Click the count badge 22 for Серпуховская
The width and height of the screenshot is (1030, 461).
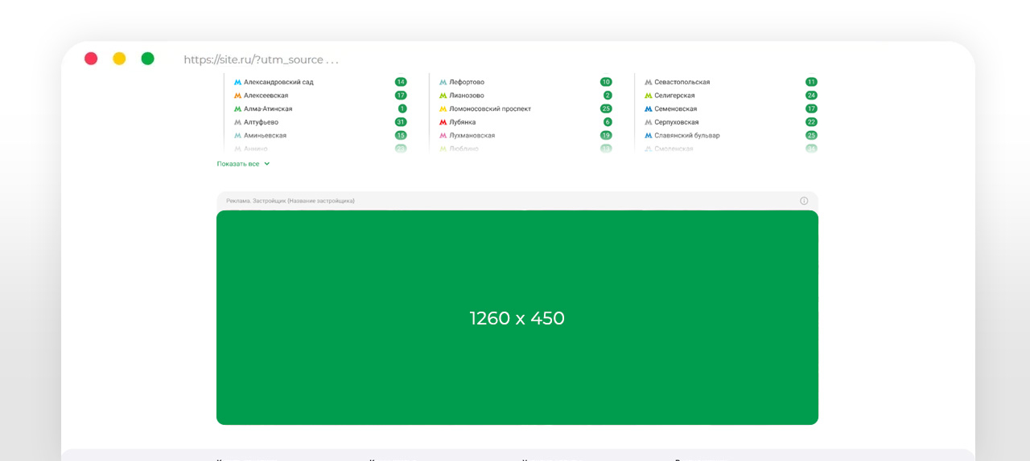tap(811, 122)
